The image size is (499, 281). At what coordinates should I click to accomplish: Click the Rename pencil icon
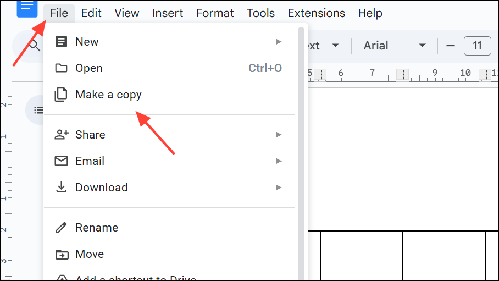coord(61,228)
